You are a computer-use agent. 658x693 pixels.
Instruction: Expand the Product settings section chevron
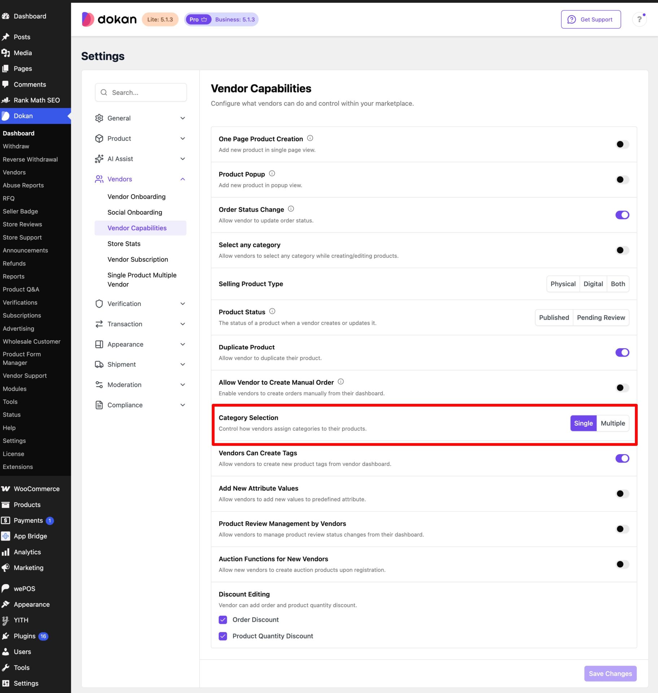[183, 139]
